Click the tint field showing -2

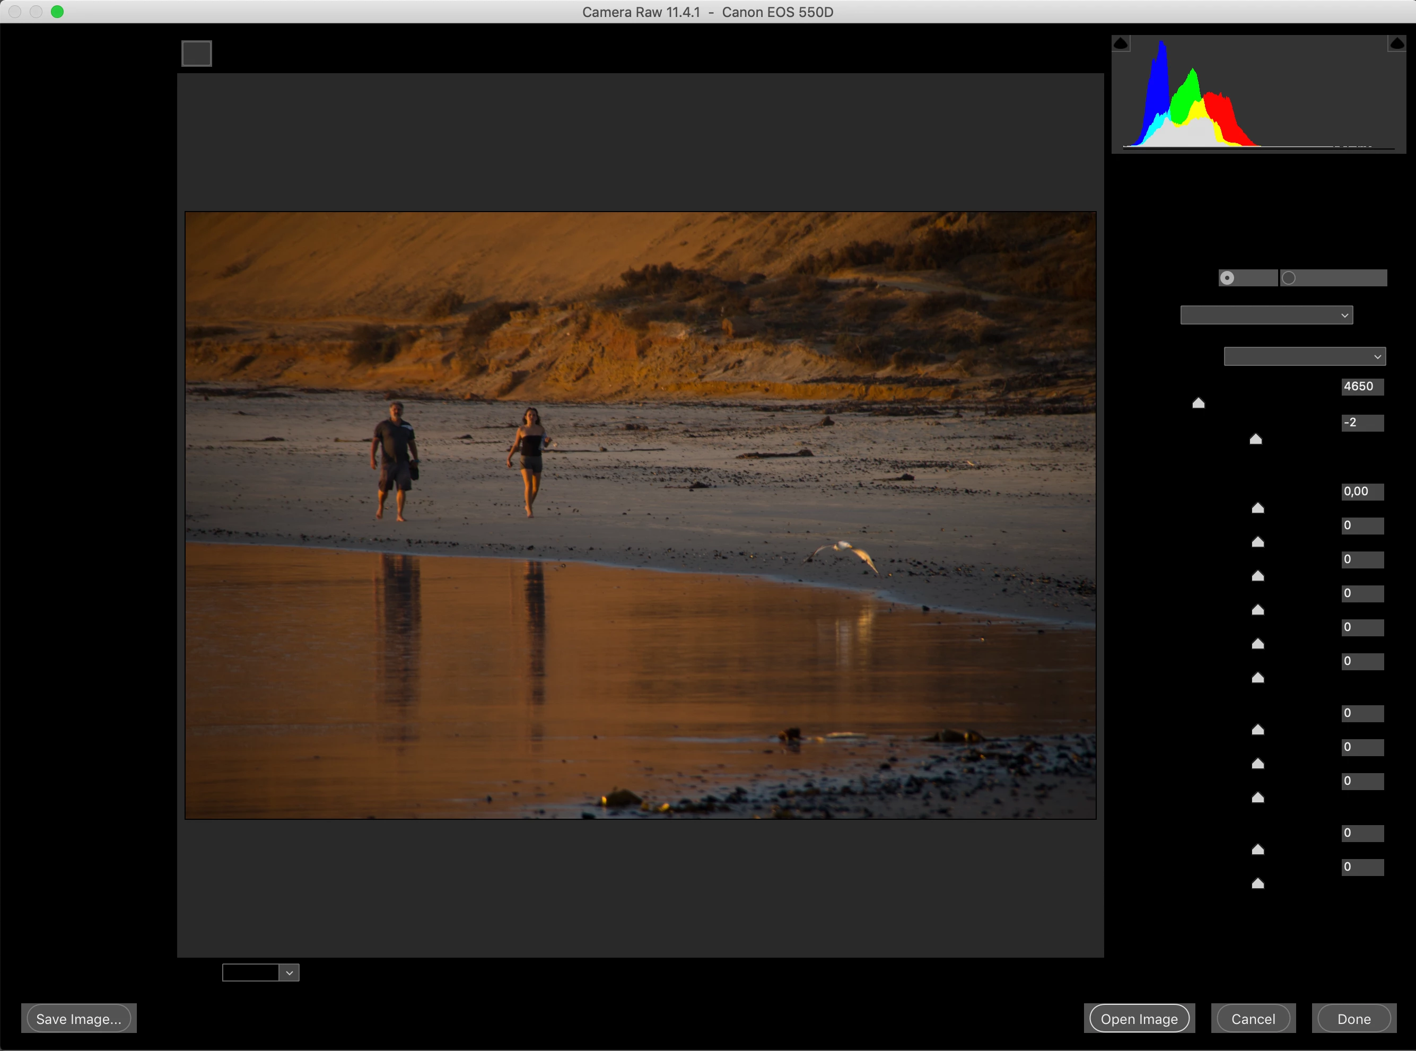click(1361, 423)
